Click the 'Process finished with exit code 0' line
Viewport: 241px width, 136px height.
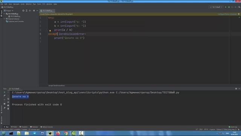(37, 105)
